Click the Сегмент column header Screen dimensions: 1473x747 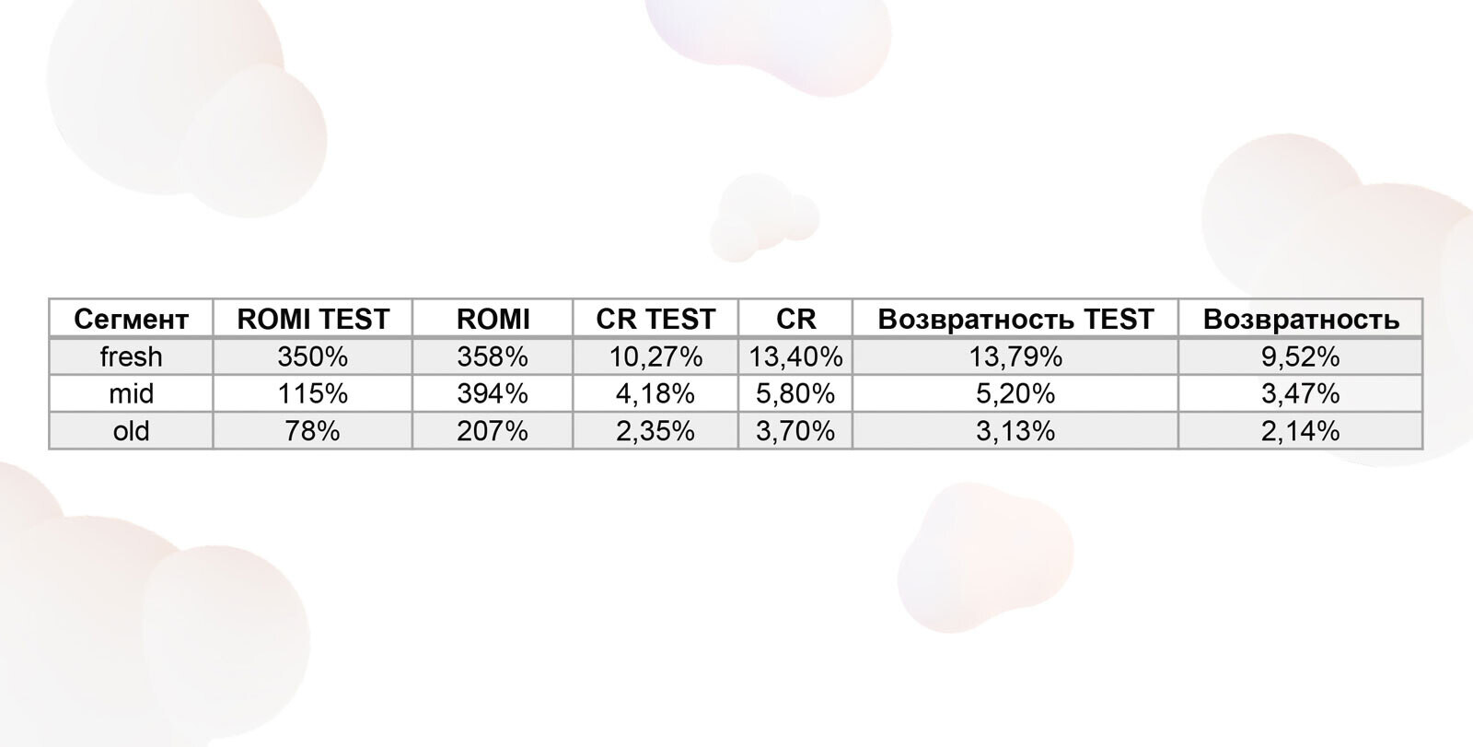coord(131,319)
